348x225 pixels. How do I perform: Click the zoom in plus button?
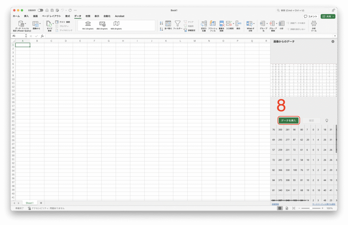point(323,208)
